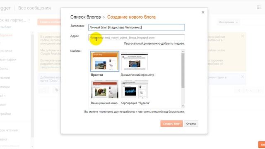
Task: Click the Отмена cancel button
Action: point(191,124)
